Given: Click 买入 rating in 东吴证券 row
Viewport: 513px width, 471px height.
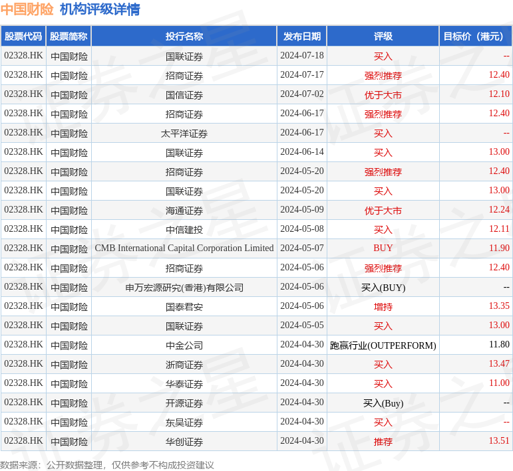Looking at the screenshot, I should click(x=383, y=423).
